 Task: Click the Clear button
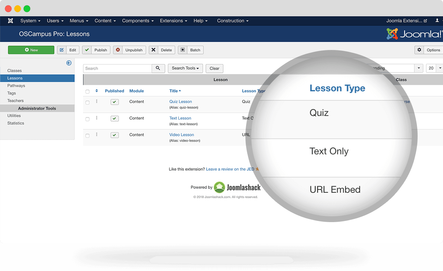coord(215,68)
